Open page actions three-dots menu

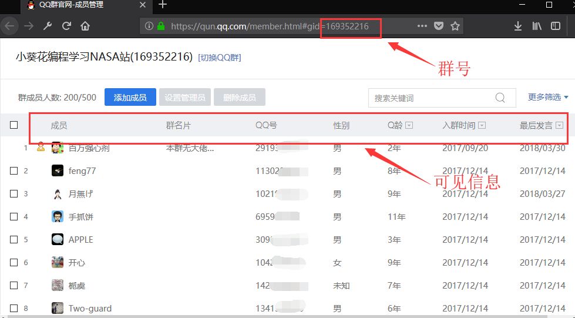[x=422, y=26]
